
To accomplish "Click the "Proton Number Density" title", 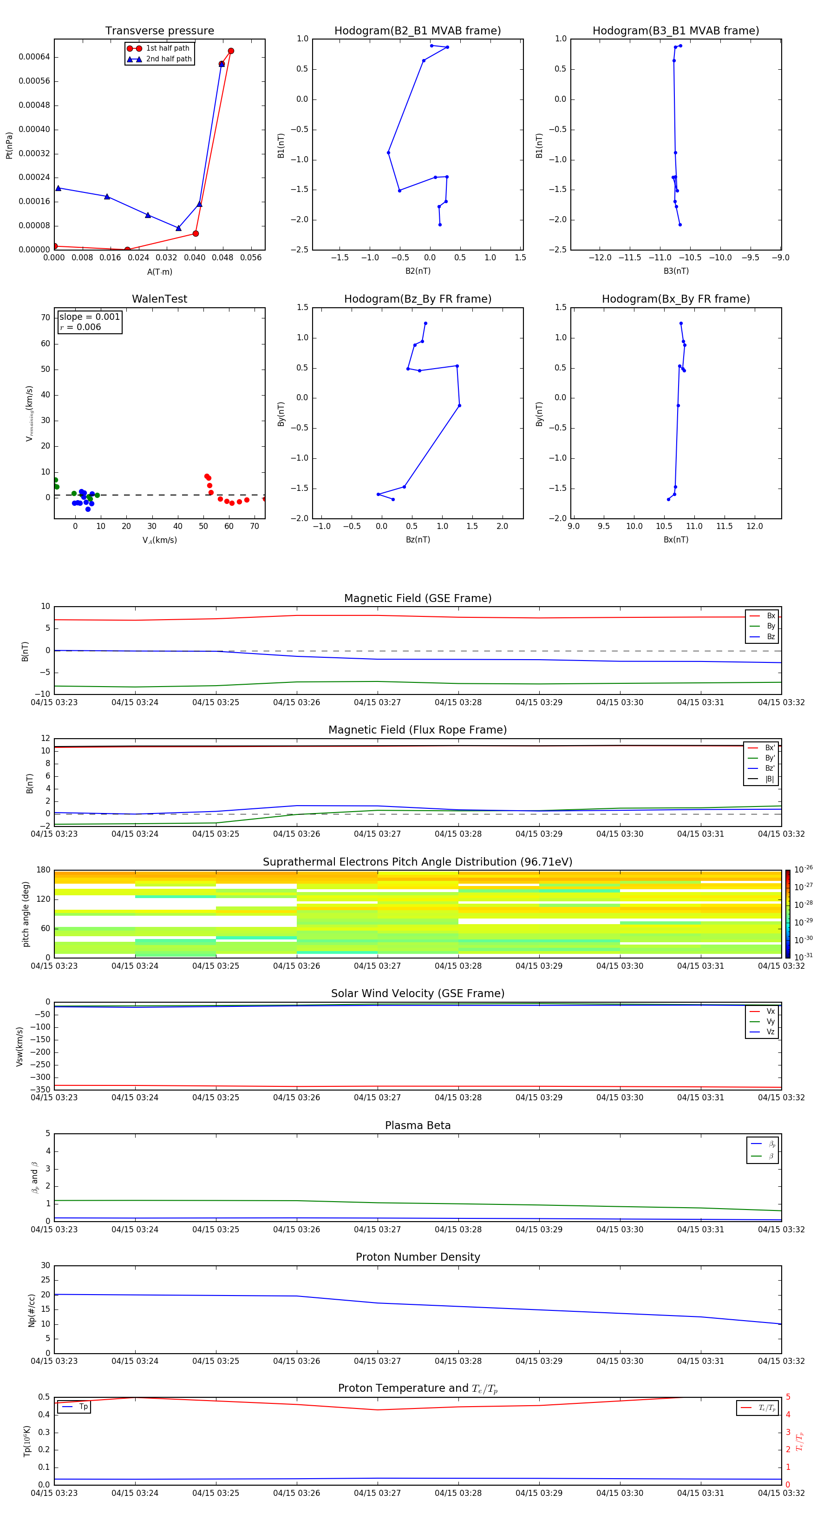I will click(x=418, y=1257).
